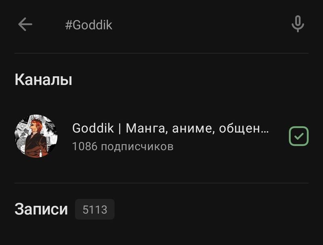The image size is (323, 245).
Task: Tick off the subscribed status square
Action: [x=298, y=136]
